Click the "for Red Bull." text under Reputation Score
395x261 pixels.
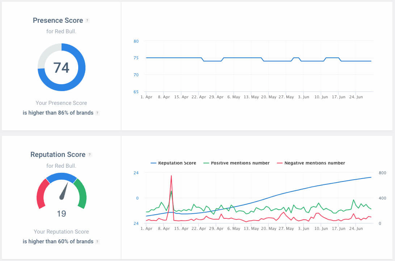61,166
